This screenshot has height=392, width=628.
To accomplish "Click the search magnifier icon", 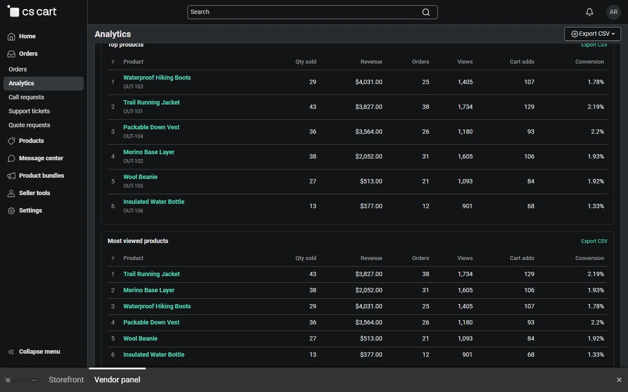I will [426, 12].
